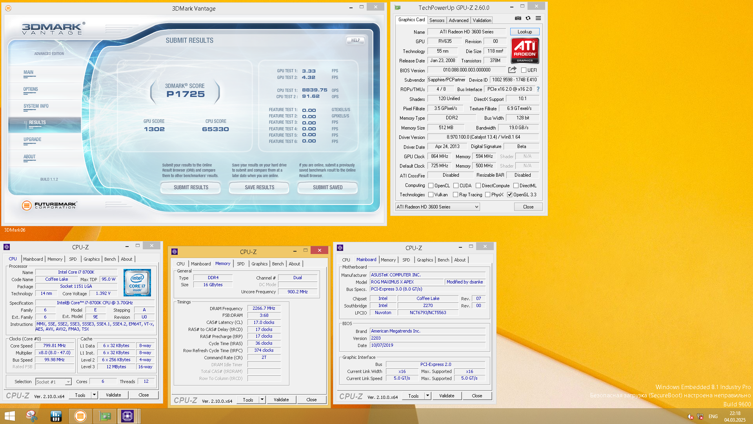Screen dimensions: 753x424
Task: Open the GPU-Z hamburger menu
Action: (x=538, y=18)
